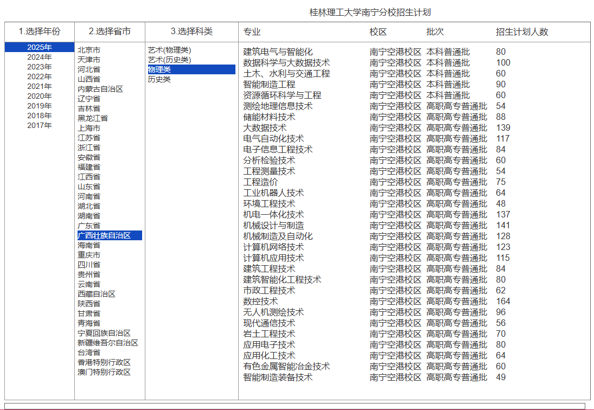Select 台湾省 in the province list
Viewport: 594px width, 410px height.
point(89,353)
